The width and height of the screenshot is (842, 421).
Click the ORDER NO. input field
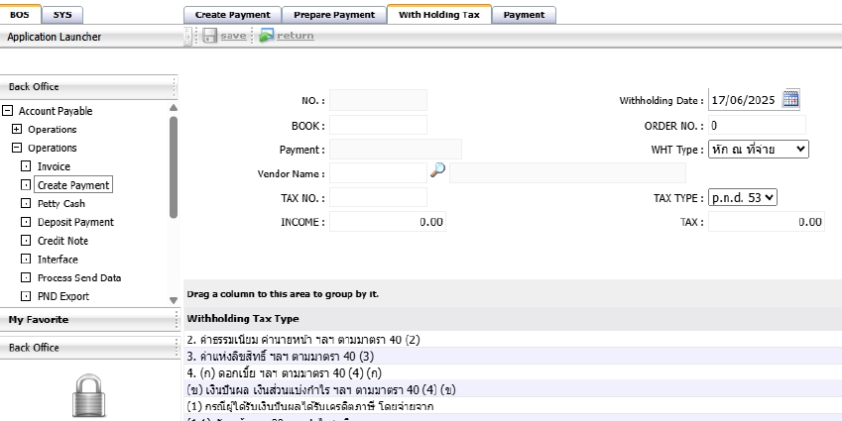(757, 126)
